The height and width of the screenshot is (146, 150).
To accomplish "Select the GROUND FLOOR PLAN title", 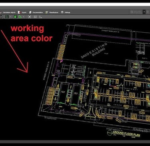I will [126, 134].
